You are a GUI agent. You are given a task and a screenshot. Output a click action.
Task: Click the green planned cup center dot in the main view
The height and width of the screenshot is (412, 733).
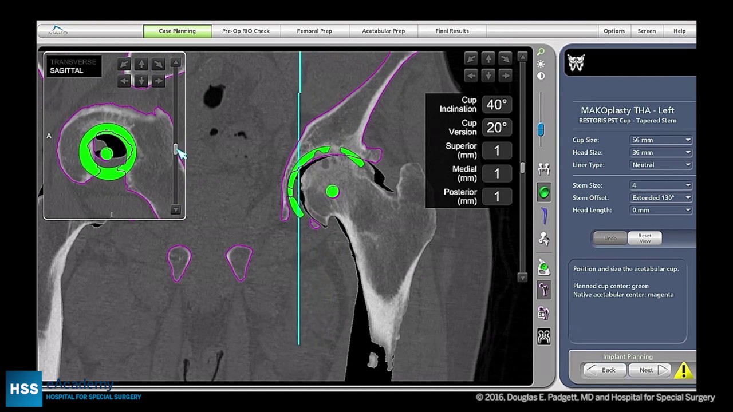[332, 192]
